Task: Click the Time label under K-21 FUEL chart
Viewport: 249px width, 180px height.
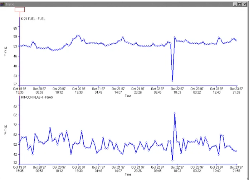Action: point(128,96)
